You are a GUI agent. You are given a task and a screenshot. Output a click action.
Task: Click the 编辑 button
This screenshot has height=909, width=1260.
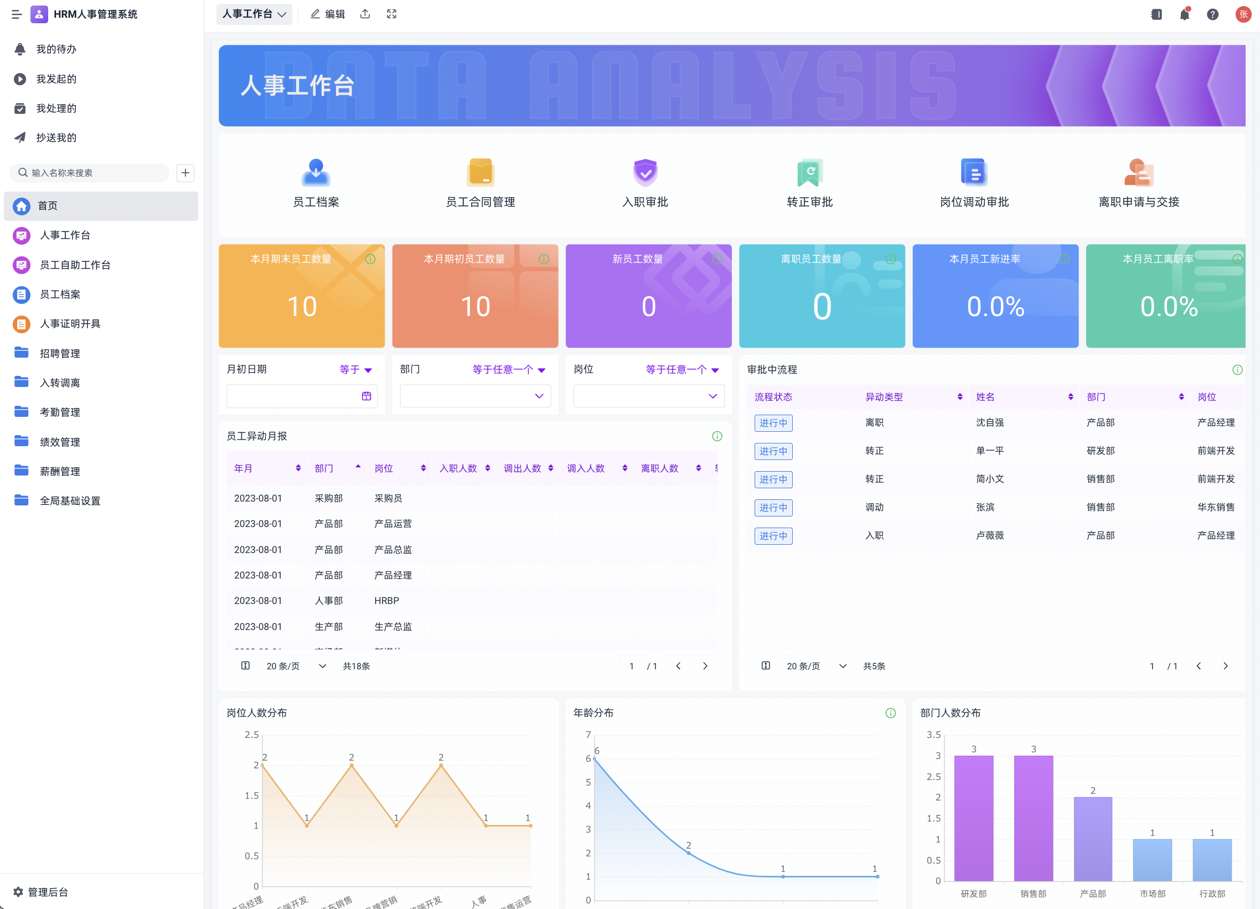[328, 14]
